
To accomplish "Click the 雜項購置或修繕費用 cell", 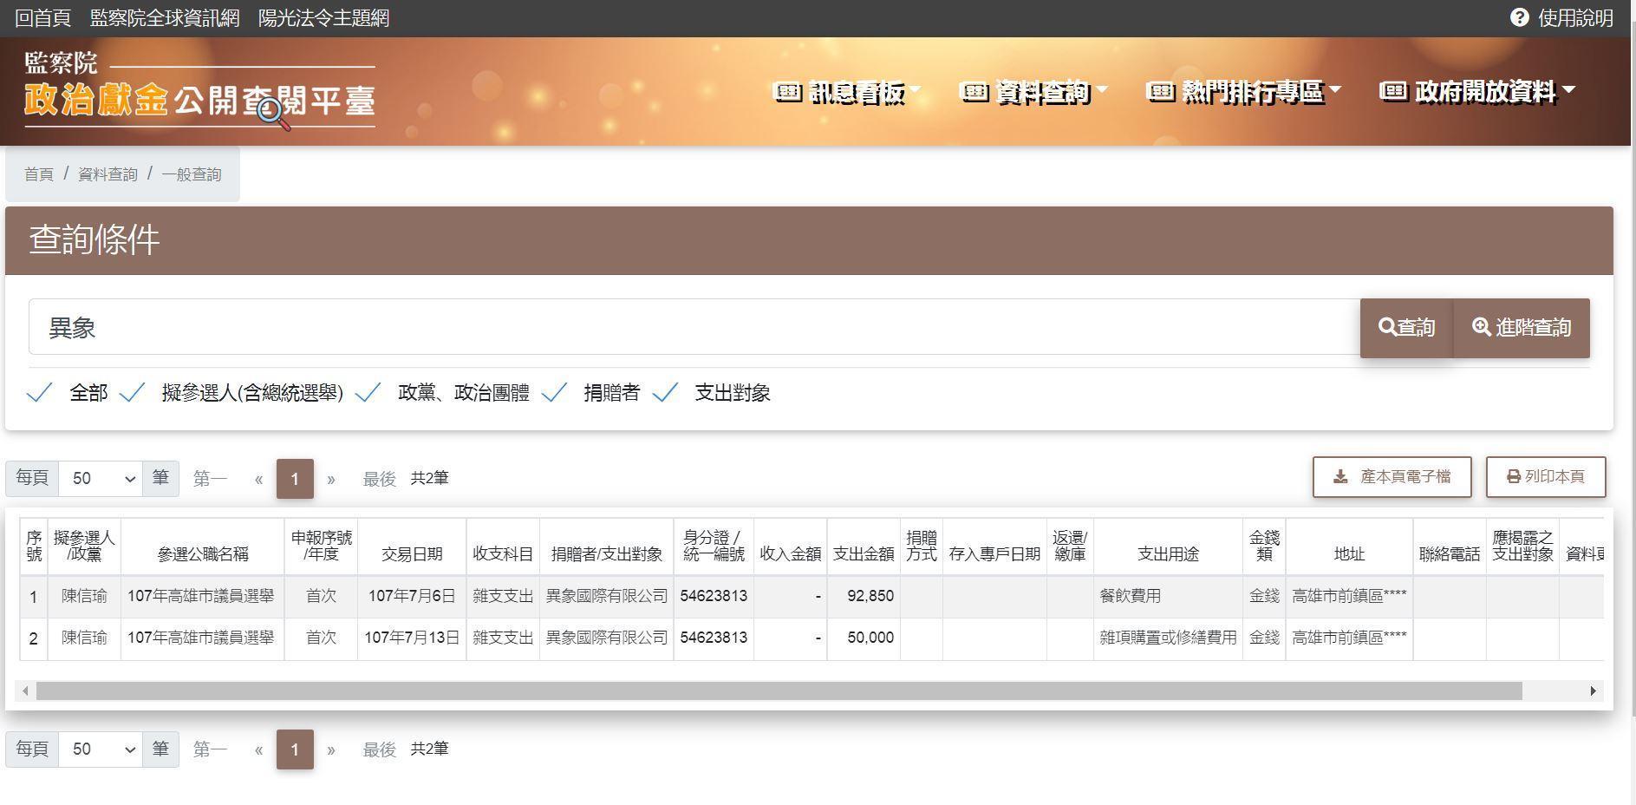I will (1168, 638).
